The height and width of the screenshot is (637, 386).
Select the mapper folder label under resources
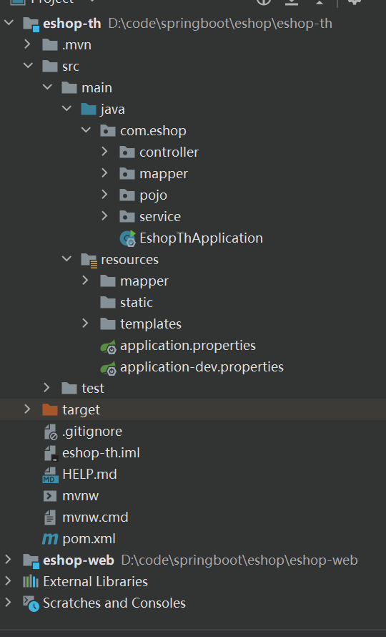click(x=144, y=281)
